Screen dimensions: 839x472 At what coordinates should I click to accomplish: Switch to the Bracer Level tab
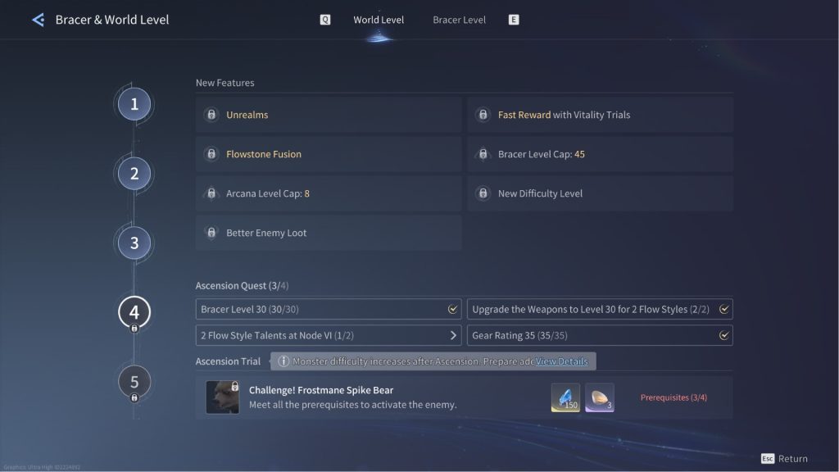[459, 20]
